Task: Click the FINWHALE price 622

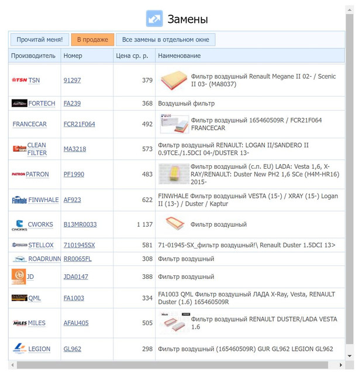Action: [x=147, y=200]
